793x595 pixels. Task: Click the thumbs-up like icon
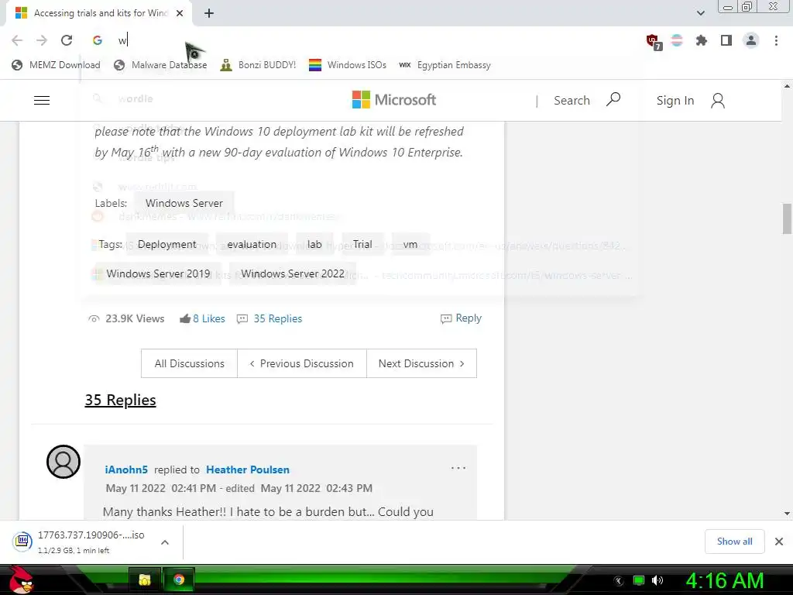(185, 318)
